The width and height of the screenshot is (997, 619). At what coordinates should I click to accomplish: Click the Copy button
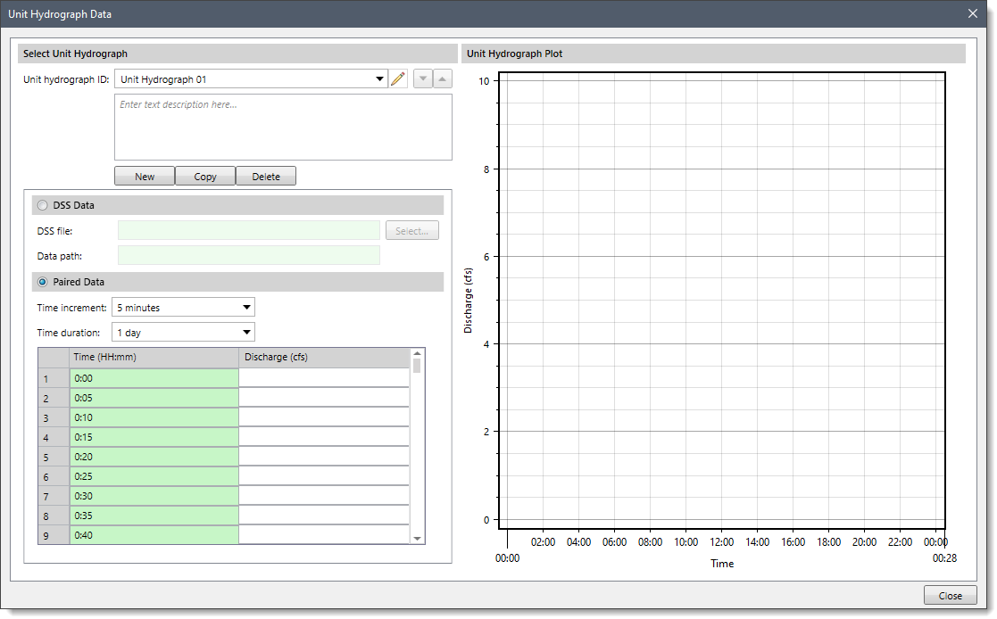(204, 176)
